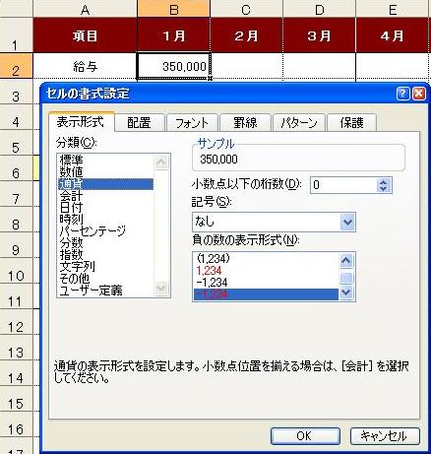Click the decimal places input field
This screenshot has width=431, height=454.
pos(343,185)
